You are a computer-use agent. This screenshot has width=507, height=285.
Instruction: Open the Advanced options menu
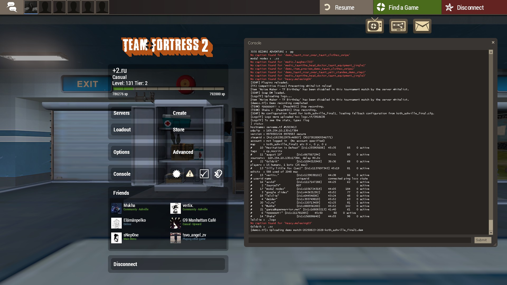tap(183, 152)
